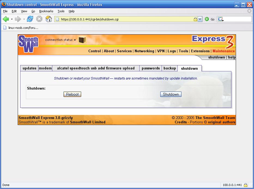
Task: Open the Maintenance navigation section
Action: (x=223, y=51)
